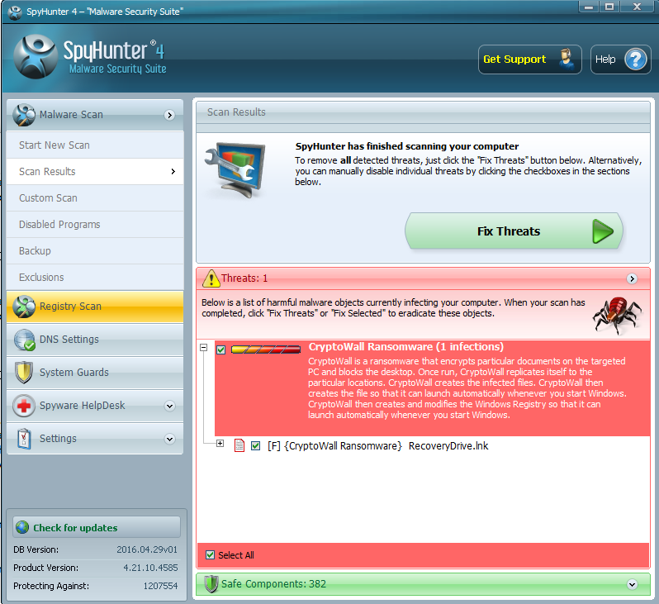Click the Threats panel arrow button

point(632,278)
